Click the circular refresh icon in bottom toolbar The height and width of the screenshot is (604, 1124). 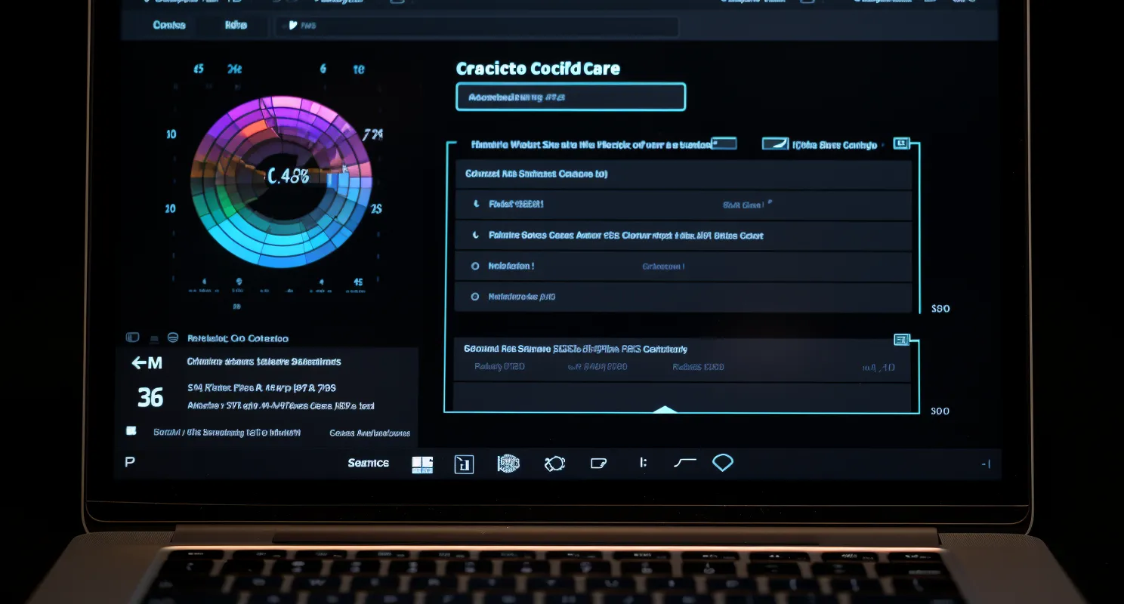pyautogui.click(x=554, y=464)
